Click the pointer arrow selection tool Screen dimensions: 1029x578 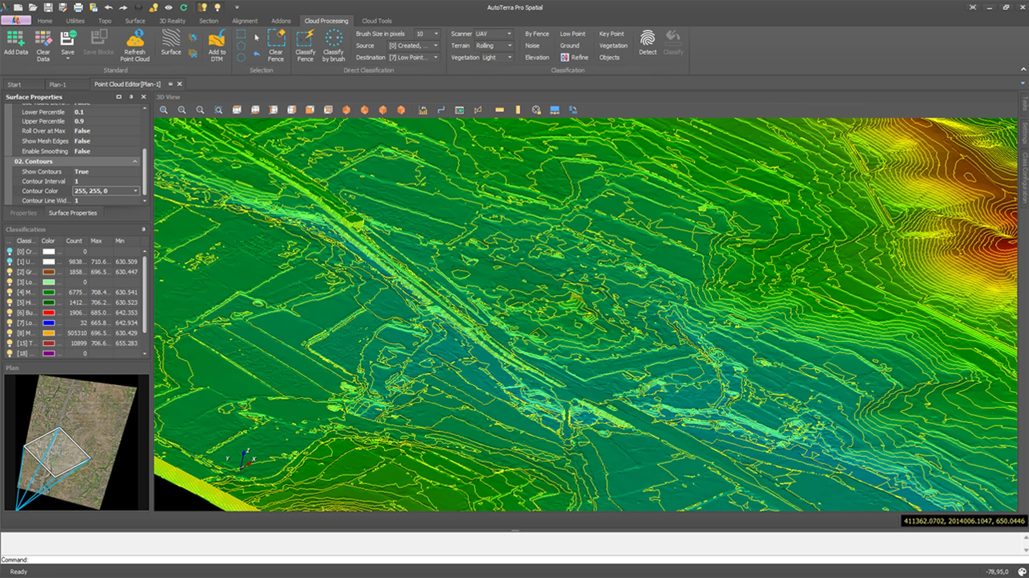click(x=257, y=37)
